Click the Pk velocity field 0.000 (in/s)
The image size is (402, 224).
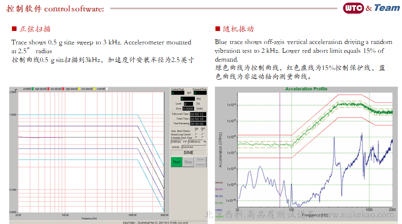[196, 142]
